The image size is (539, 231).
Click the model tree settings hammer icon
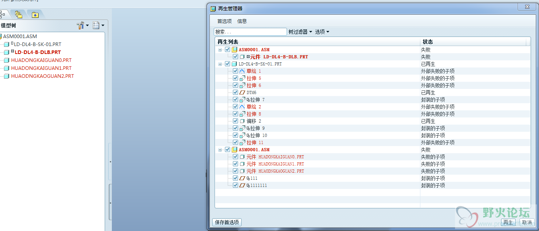coord(80,25)
